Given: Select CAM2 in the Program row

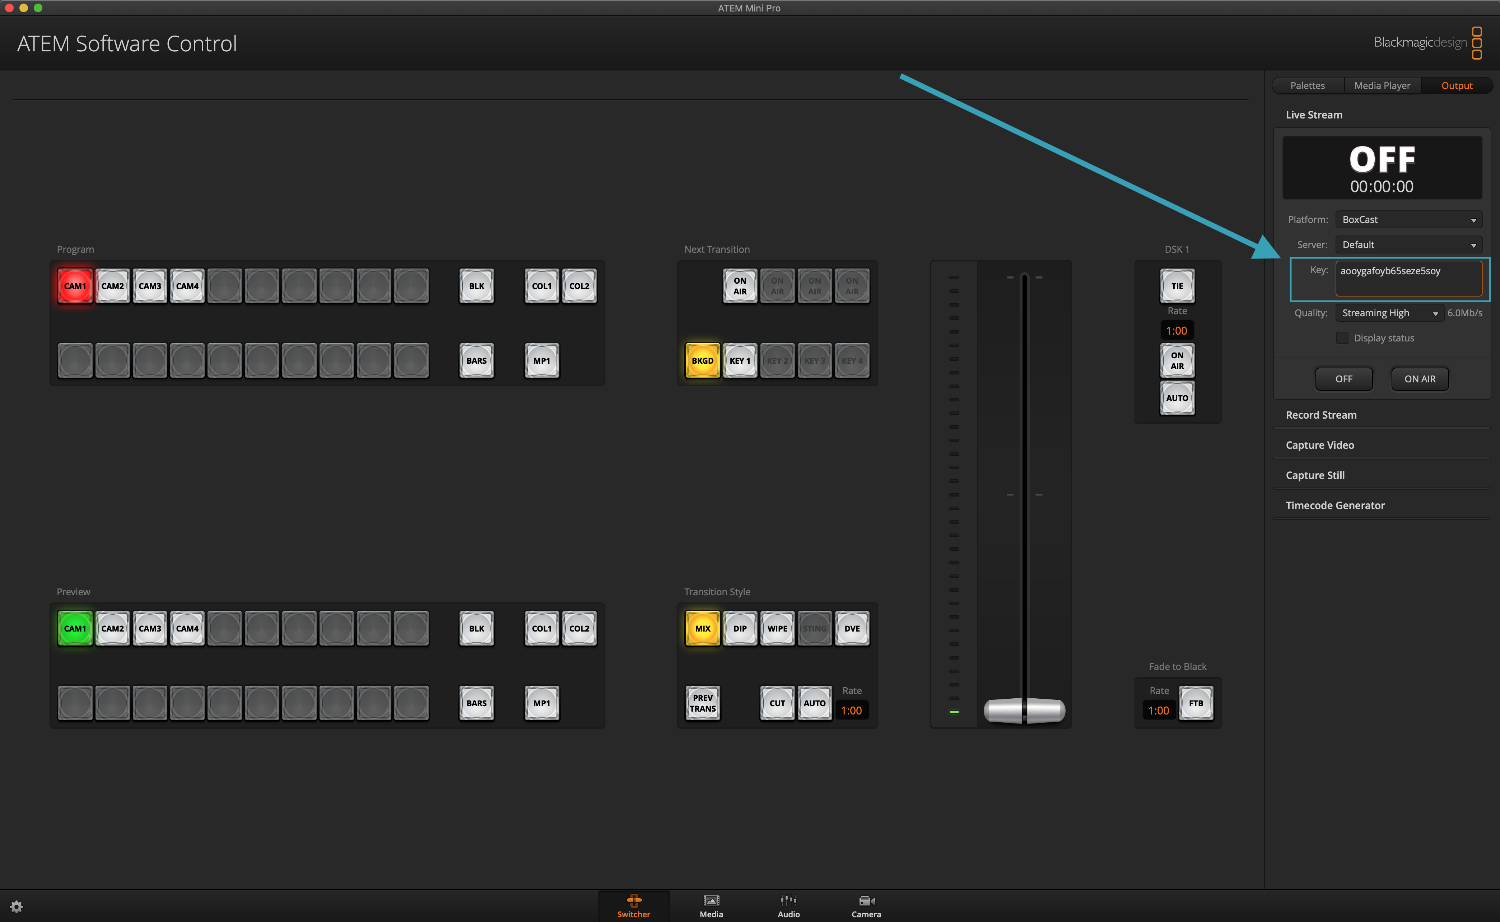Looking at the screenshot, I should pyautogui.click(x=112, y=286).
